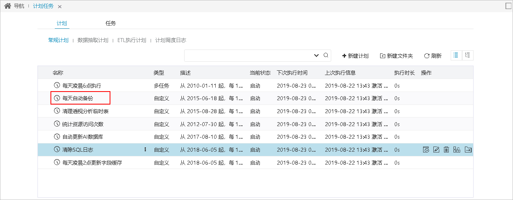Click last-run info in 自动更新AI数据库 row
513x200 pixels.
pos(356,137)
